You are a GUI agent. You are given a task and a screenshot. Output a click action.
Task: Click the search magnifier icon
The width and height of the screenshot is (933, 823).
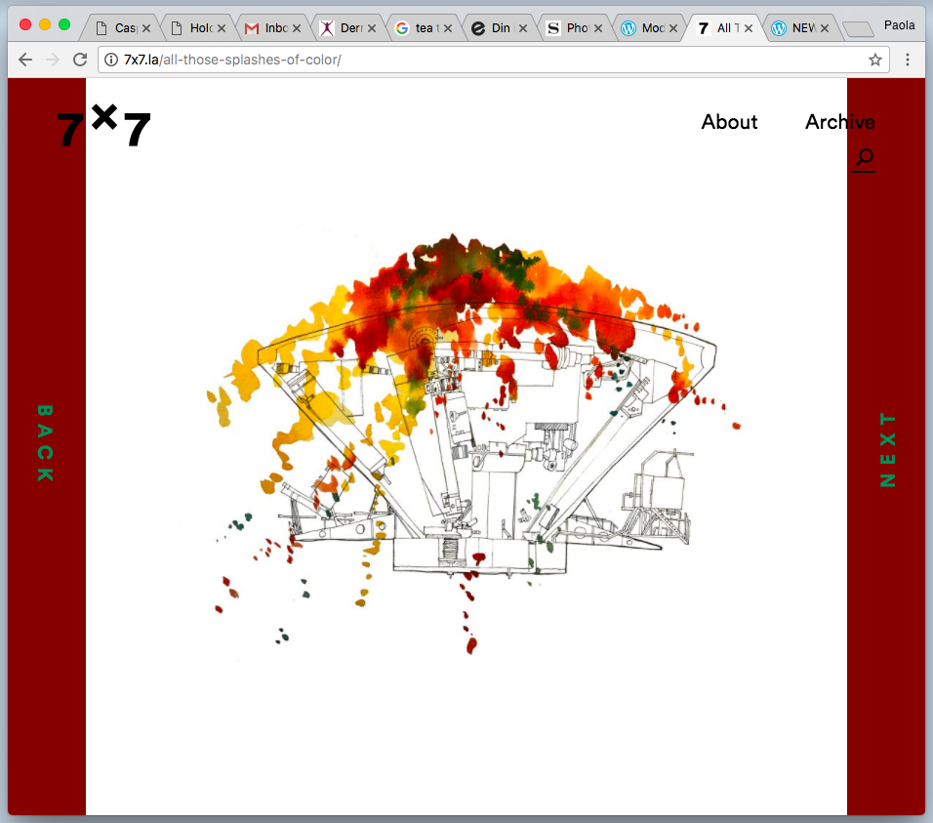click(864, 158)
